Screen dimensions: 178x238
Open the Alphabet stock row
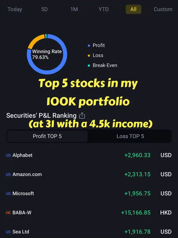(x=89, y=155)
